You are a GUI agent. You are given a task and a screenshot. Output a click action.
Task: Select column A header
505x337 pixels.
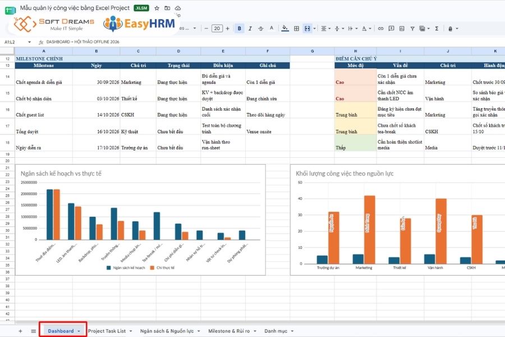[44, 51]
